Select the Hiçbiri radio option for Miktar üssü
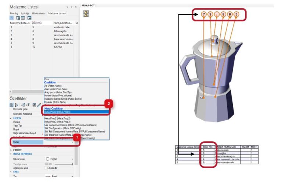Image resolution: width=282 pixels, height=185 pixels. [48, 159]
